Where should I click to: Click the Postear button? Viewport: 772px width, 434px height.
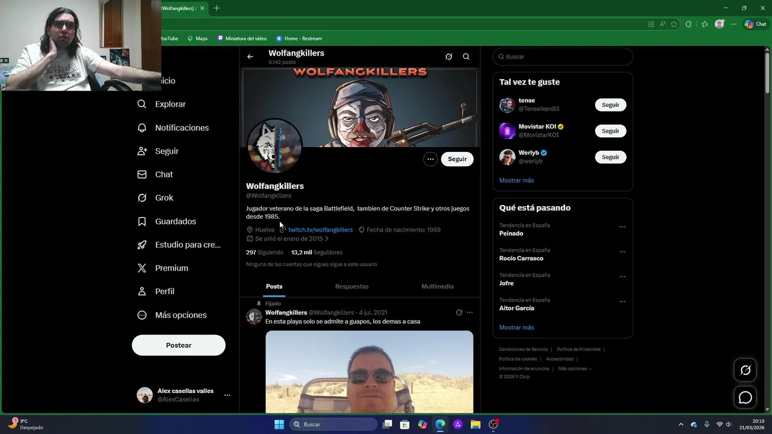[x=179, y=345]
